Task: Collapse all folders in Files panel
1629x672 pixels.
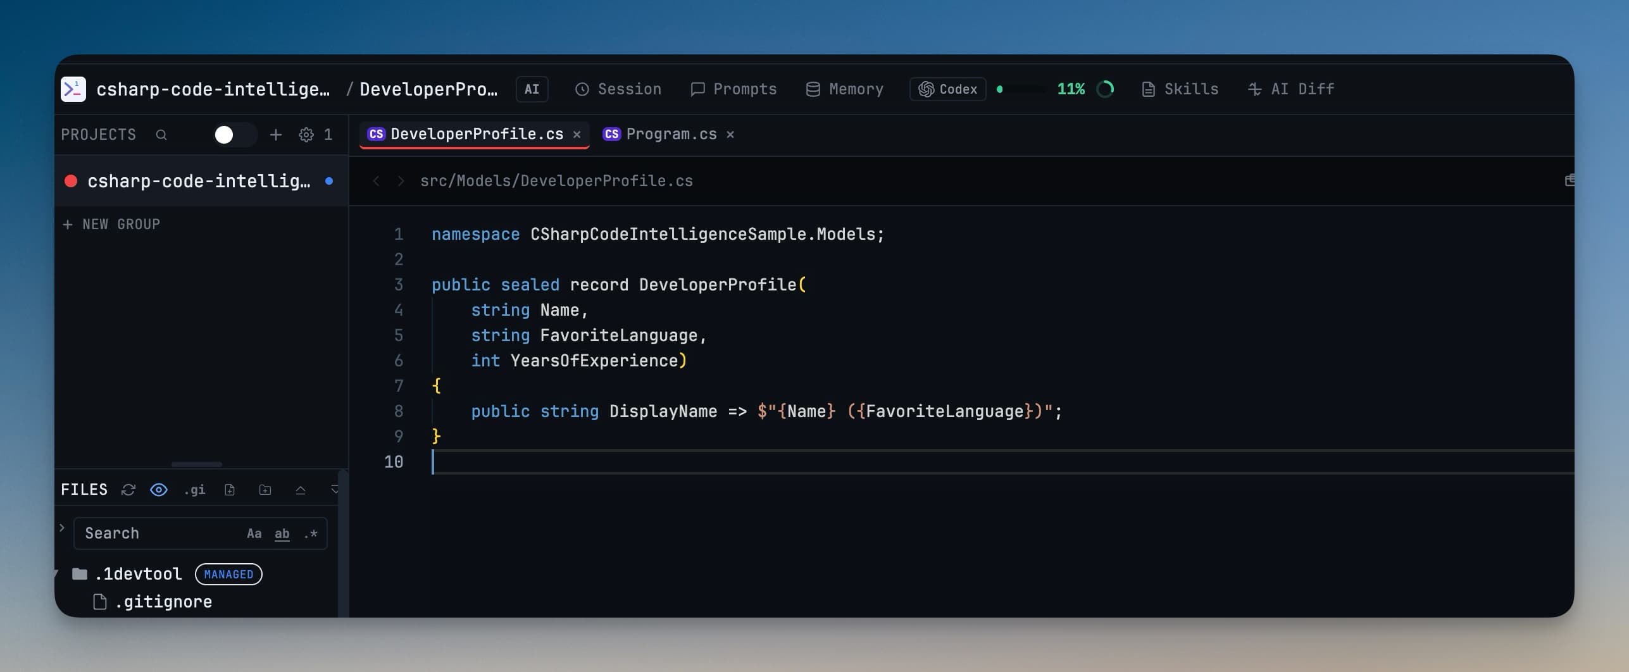Action: [301, 490]
